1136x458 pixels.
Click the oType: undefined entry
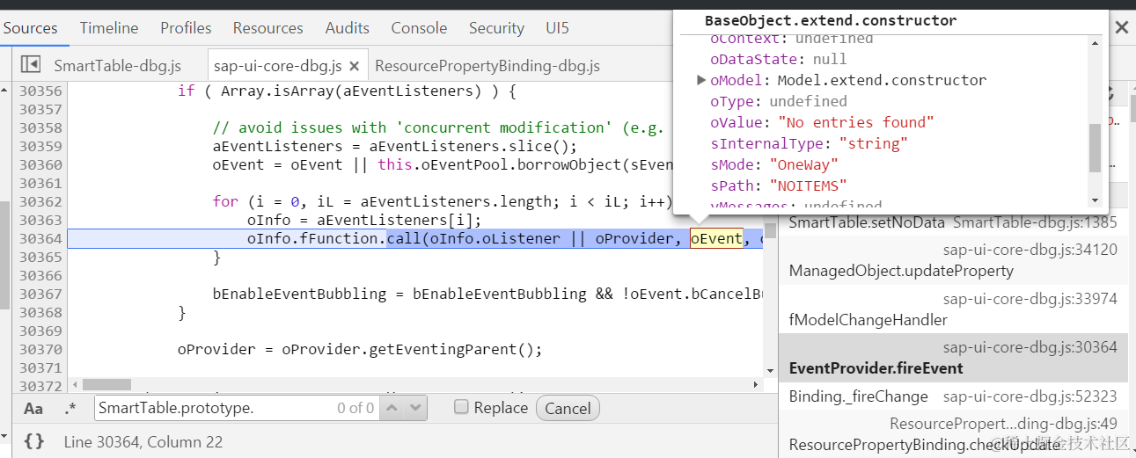778,101
